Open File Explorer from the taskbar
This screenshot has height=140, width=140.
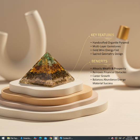[x=13, y=138]
